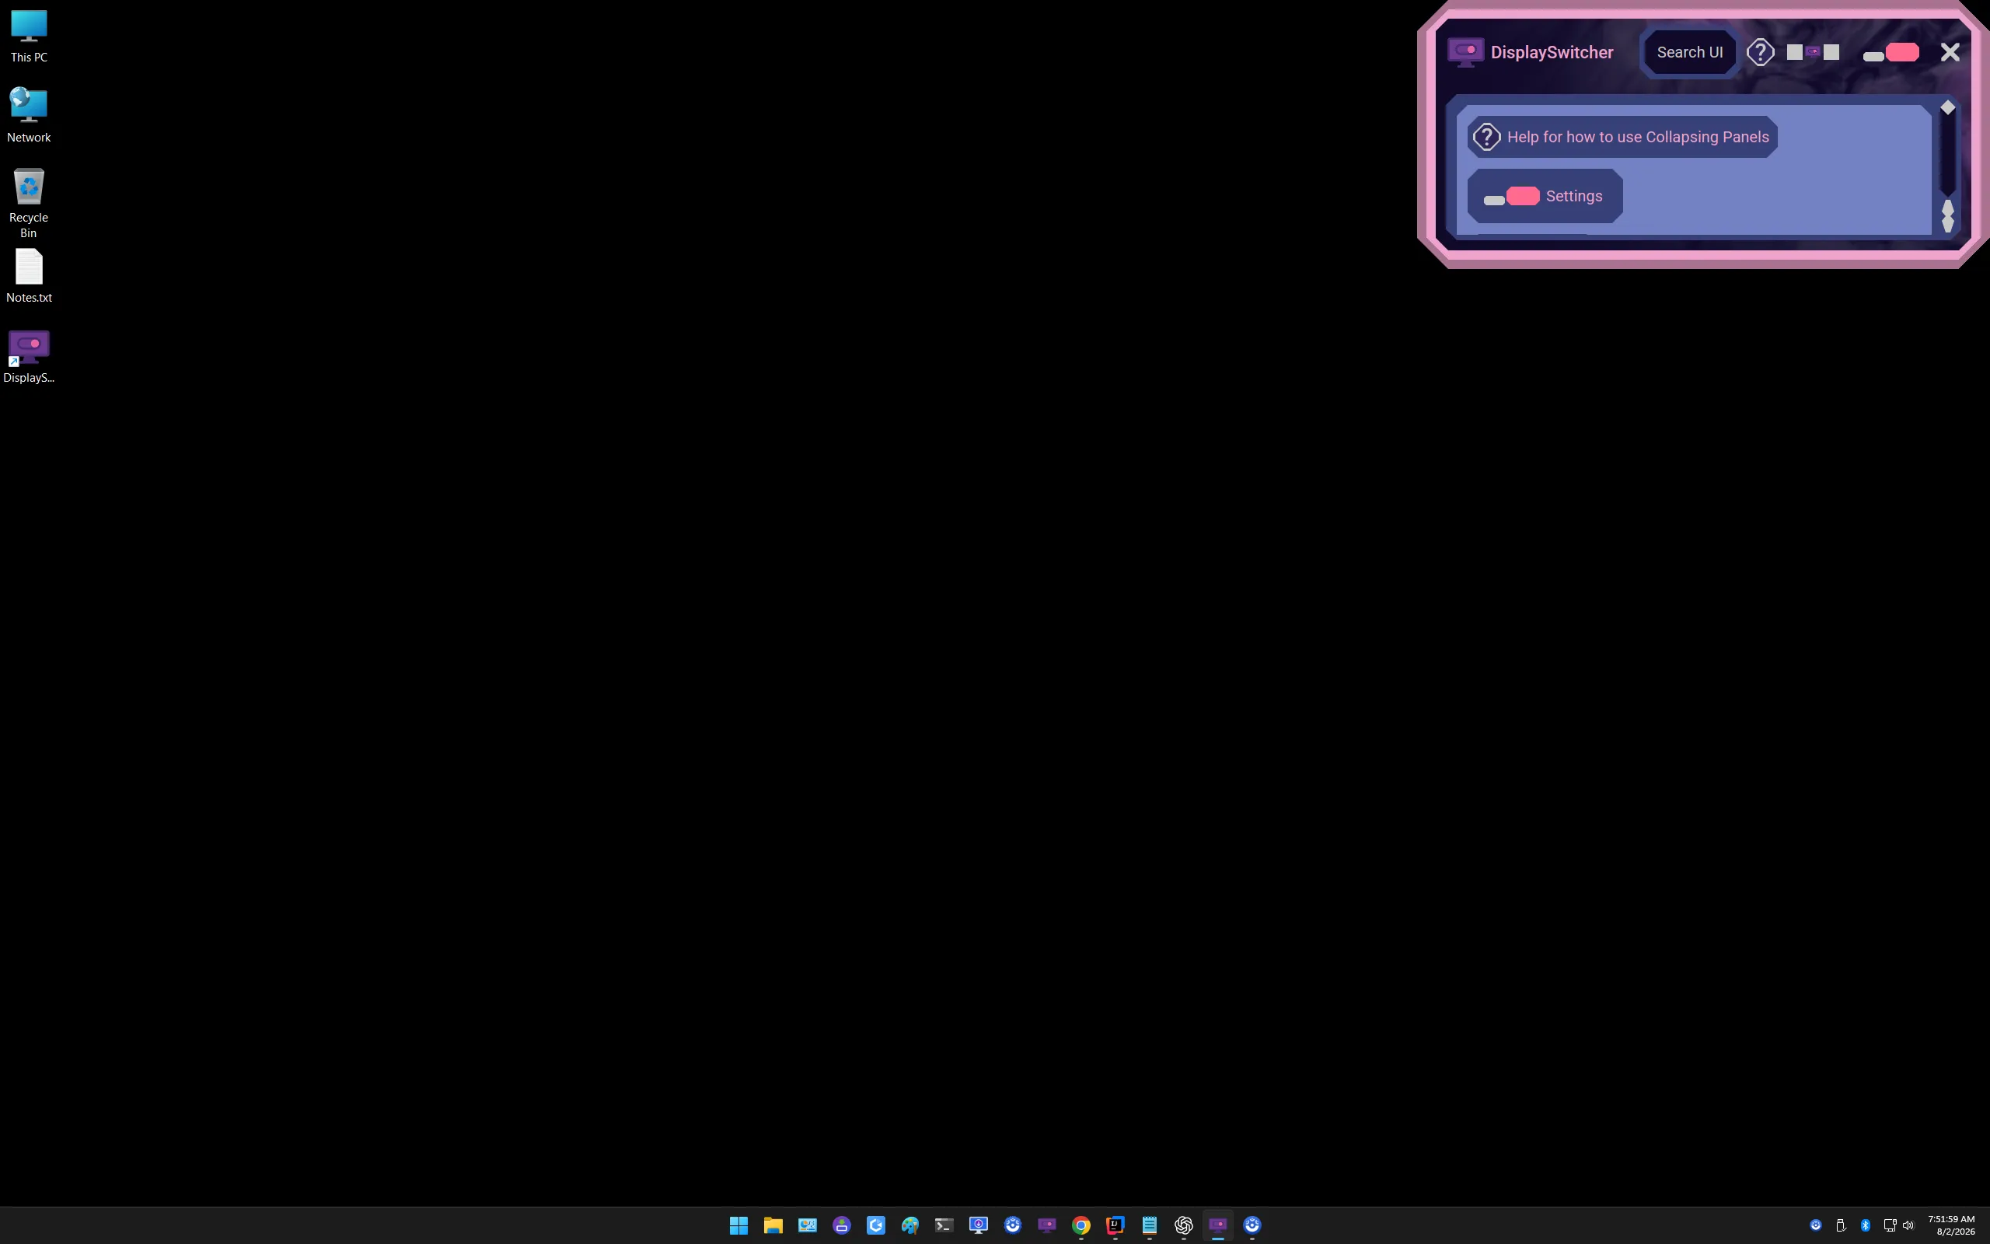This screenshot has height=1244, width=1990.
Task: Open Paint from the taskbar
Action: point(909,1225)
